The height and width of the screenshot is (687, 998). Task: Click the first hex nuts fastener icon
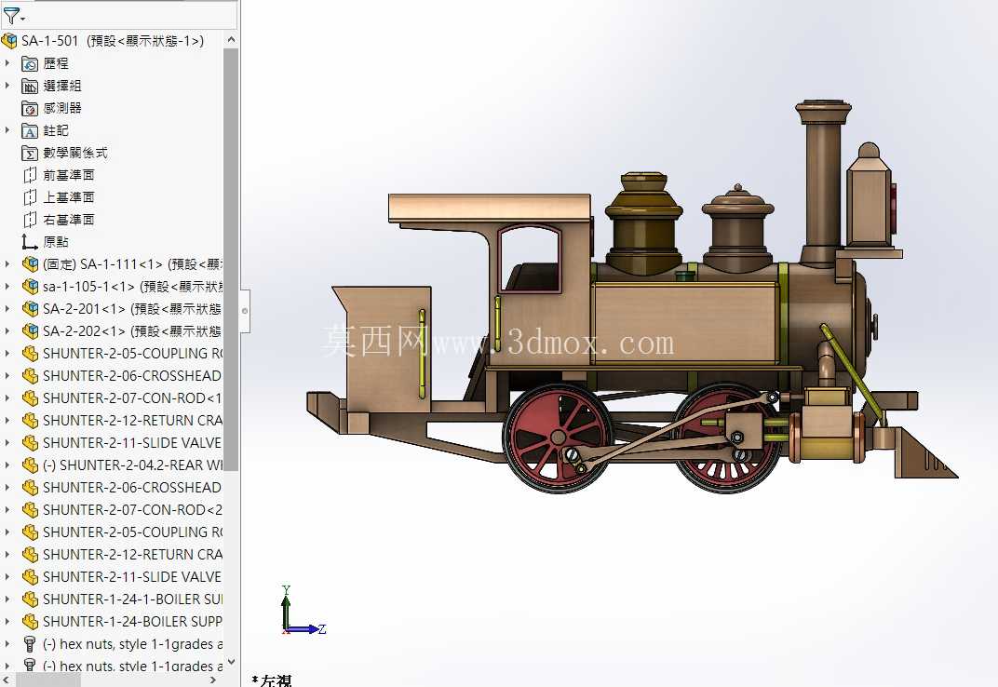click(29, 643)
